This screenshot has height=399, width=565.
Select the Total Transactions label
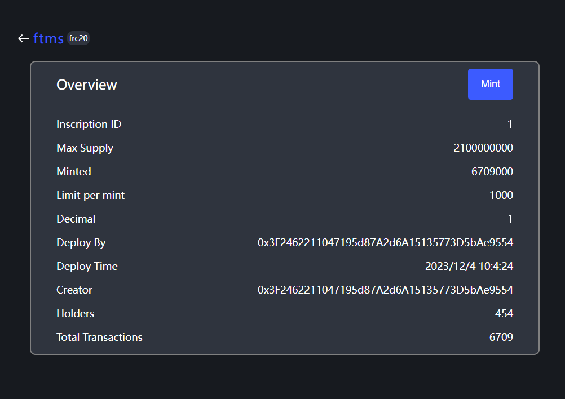(99, 338)
